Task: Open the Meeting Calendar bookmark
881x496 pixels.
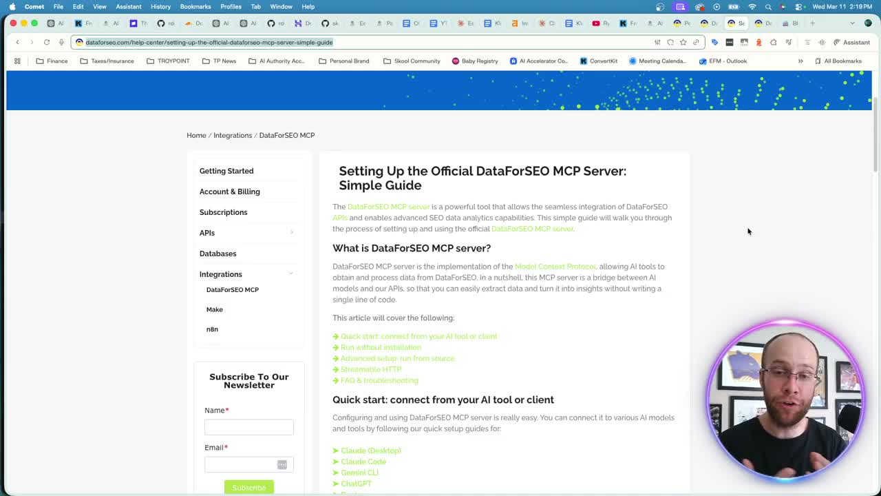Action: 657,61
